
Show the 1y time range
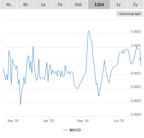(x=118, y=5)
